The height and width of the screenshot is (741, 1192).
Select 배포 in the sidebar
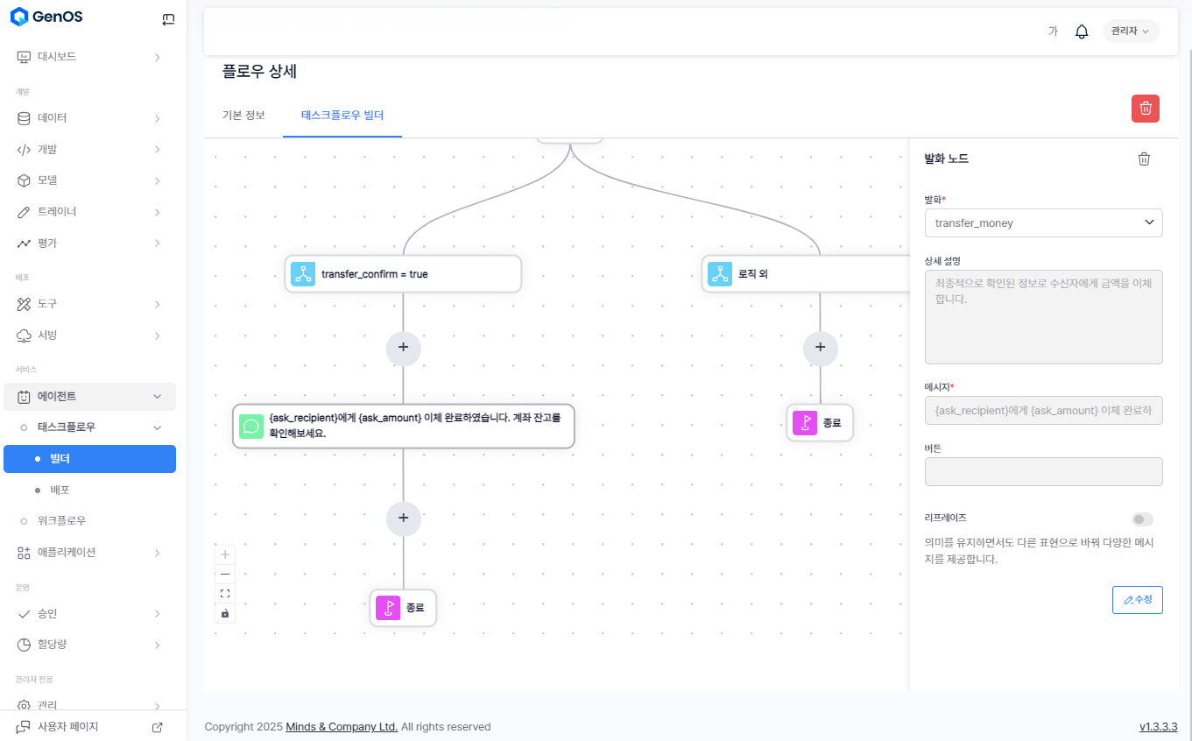(60, 490)
